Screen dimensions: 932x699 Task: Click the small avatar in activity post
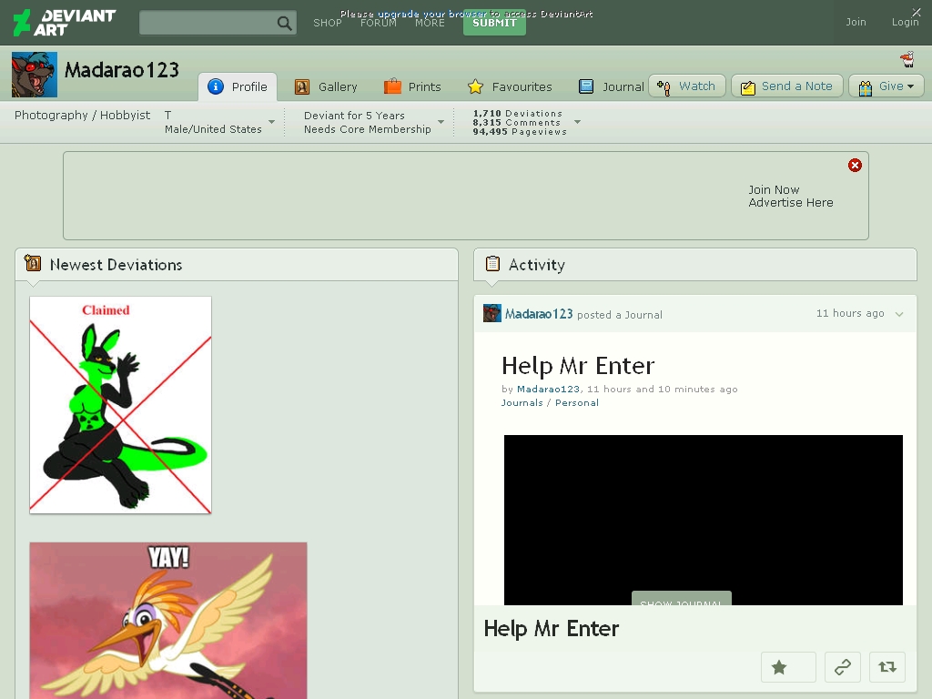point(491,313)
